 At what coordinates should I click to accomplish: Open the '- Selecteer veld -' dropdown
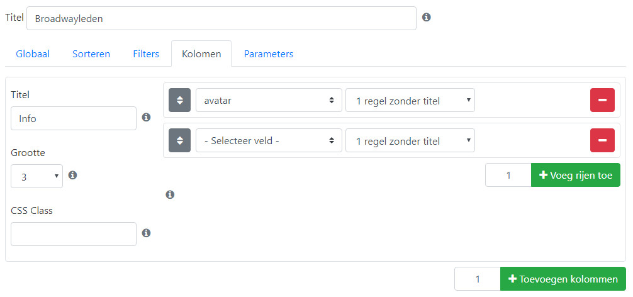269,140
